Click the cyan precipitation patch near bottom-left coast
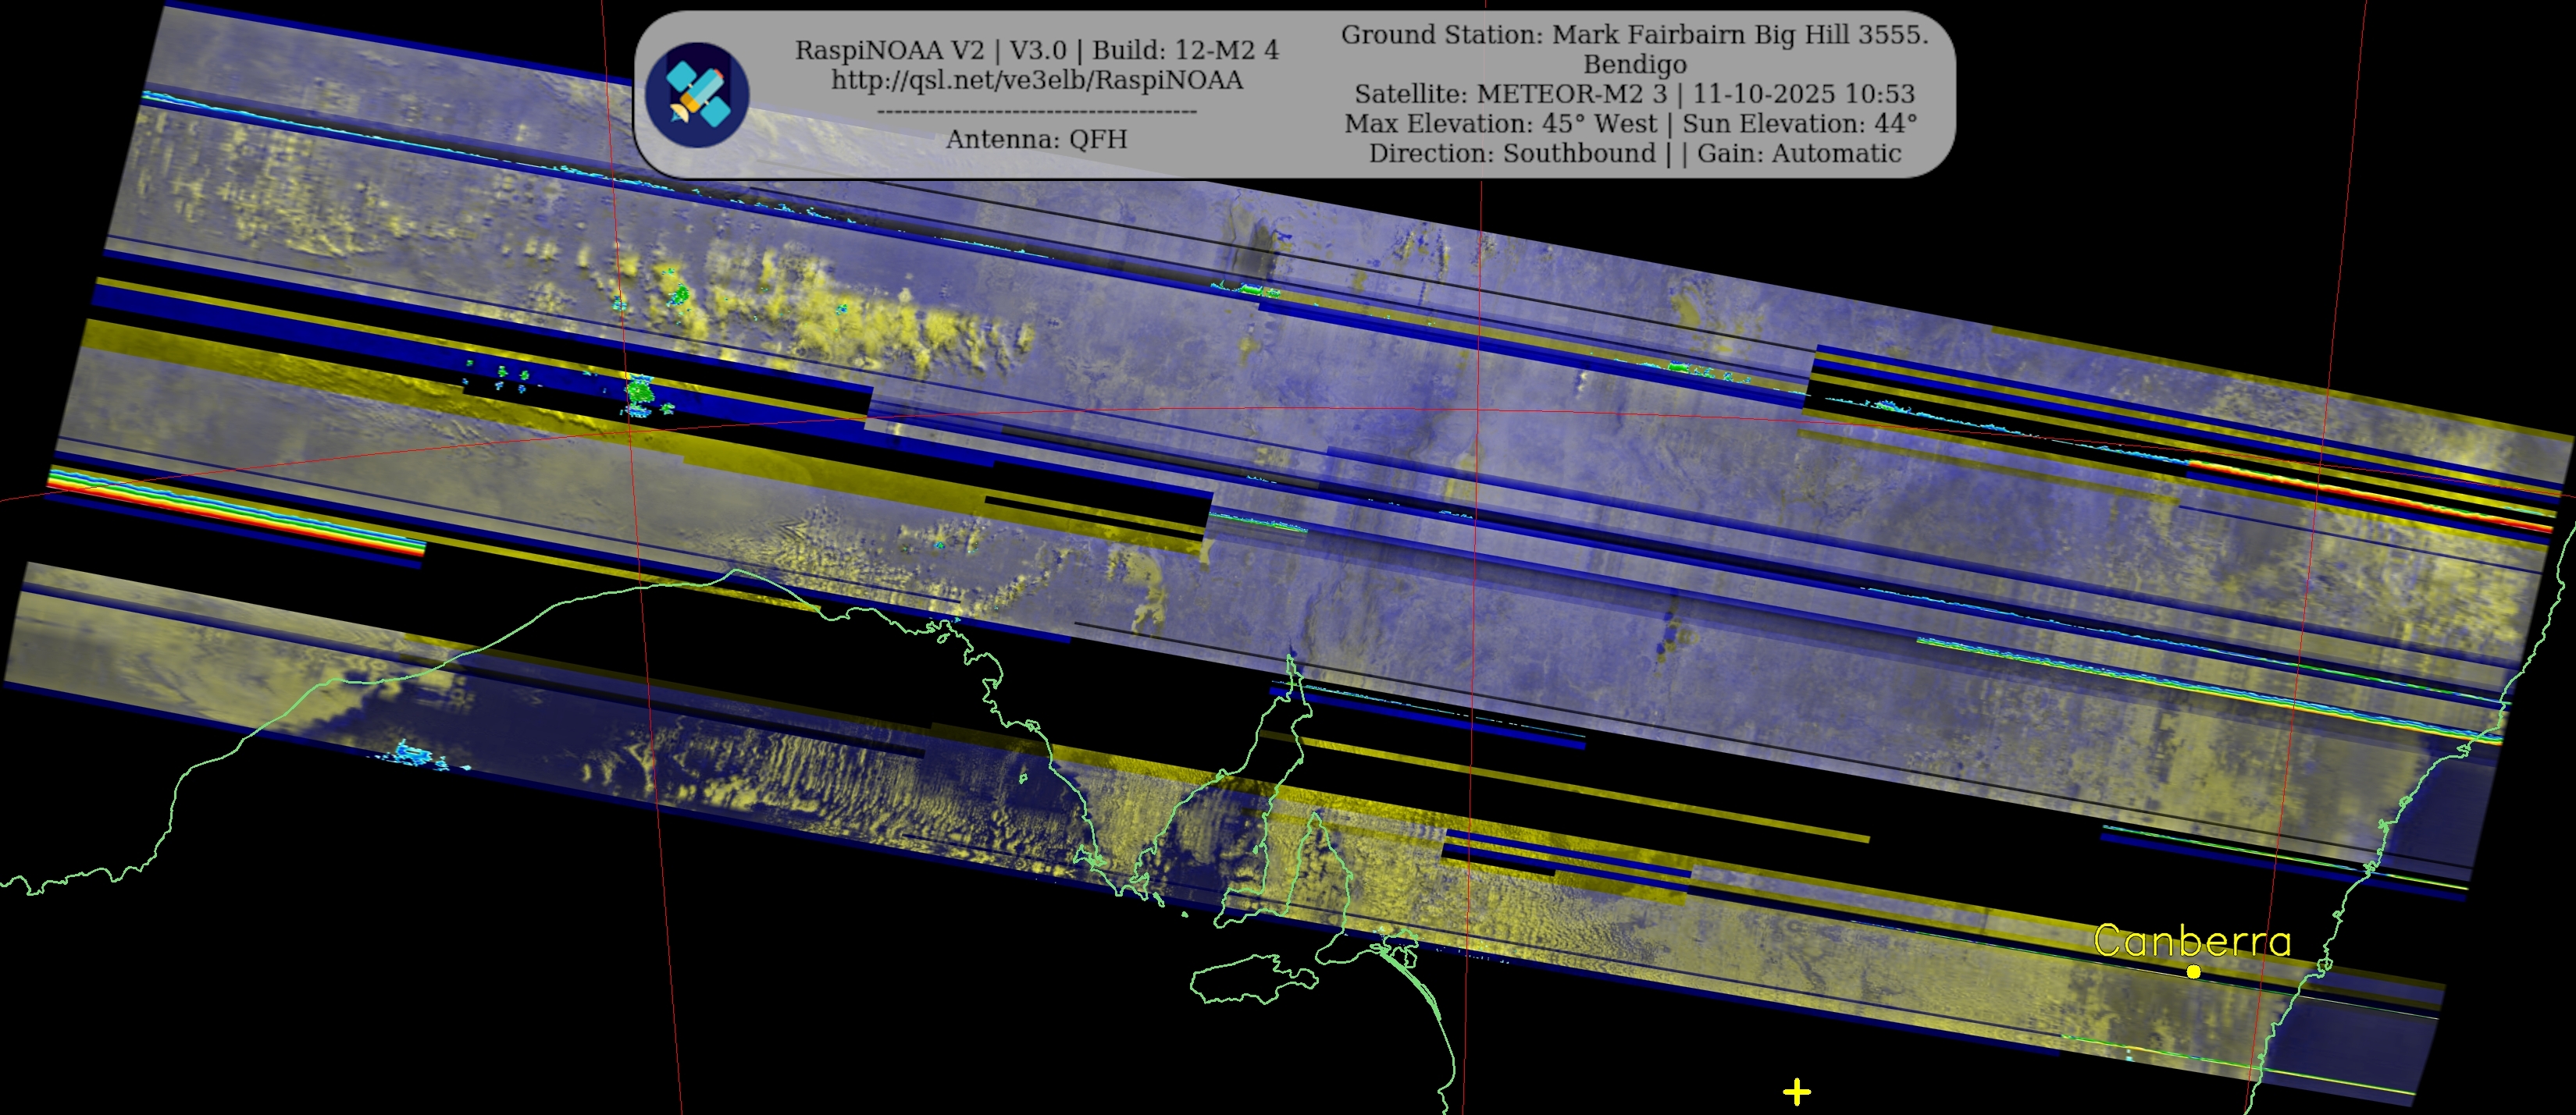The width and height of the screenshot is (2576, 1115). tap(412, 753)
